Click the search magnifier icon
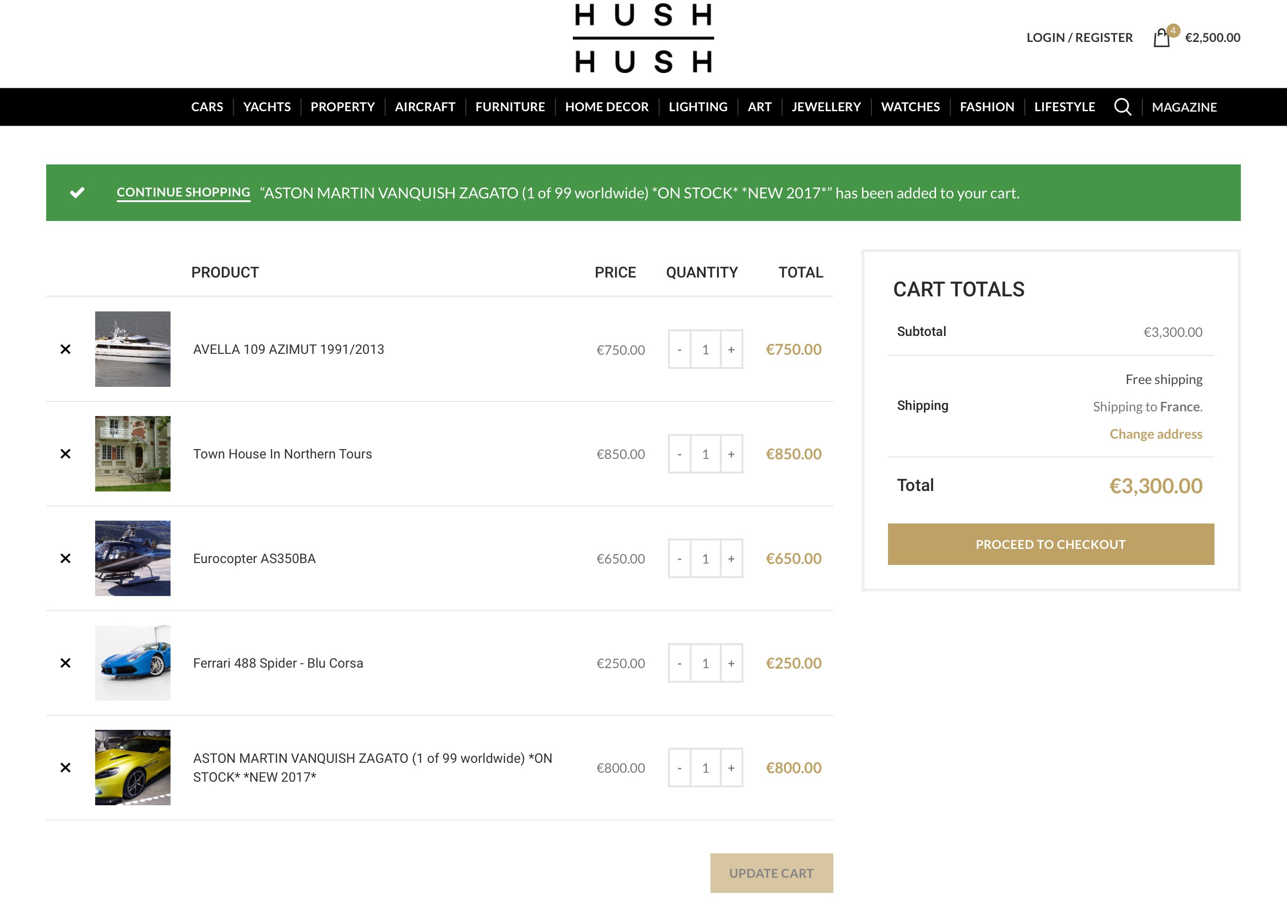Viewport: 1287px width, 899px height. (x=1122, y=106)
